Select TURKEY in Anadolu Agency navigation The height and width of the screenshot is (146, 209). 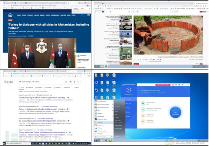[19, 15]
